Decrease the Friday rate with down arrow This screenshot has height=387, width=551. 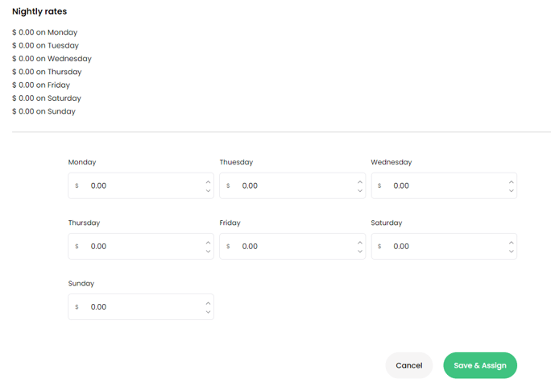[360, 252]
